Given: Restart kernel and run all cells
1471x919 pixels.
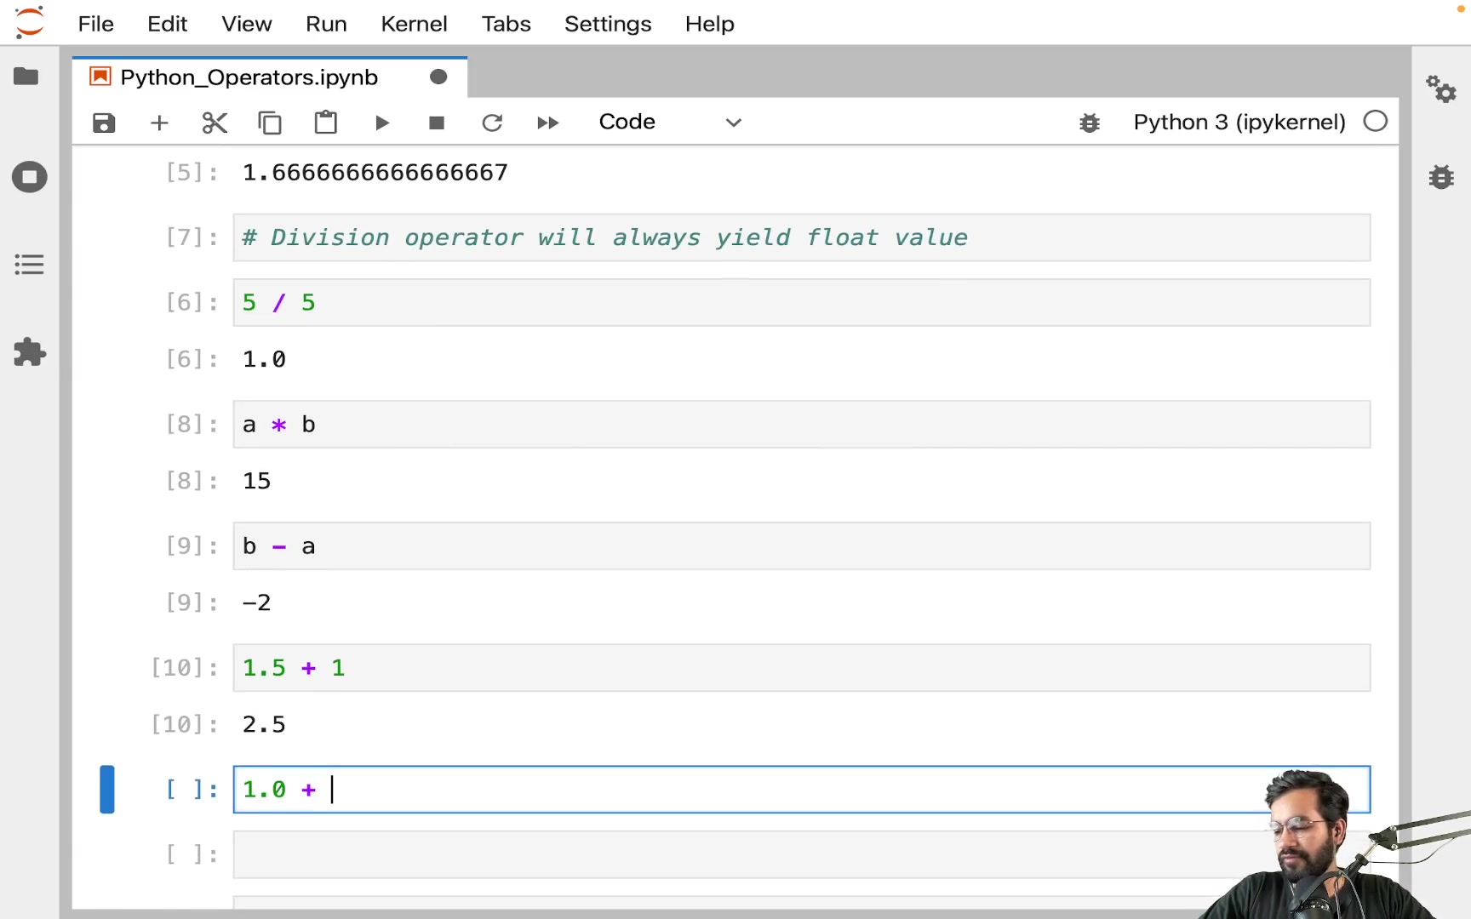Looking at the screenshot, I should (x=548, y=123).
